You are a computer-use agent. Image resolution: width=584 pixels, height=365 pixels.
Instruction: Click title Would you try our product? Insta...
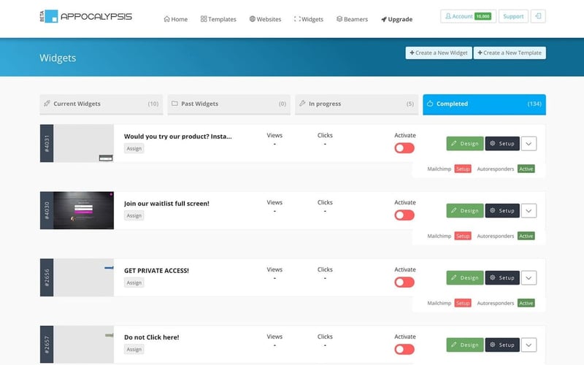tap(177, 137)
